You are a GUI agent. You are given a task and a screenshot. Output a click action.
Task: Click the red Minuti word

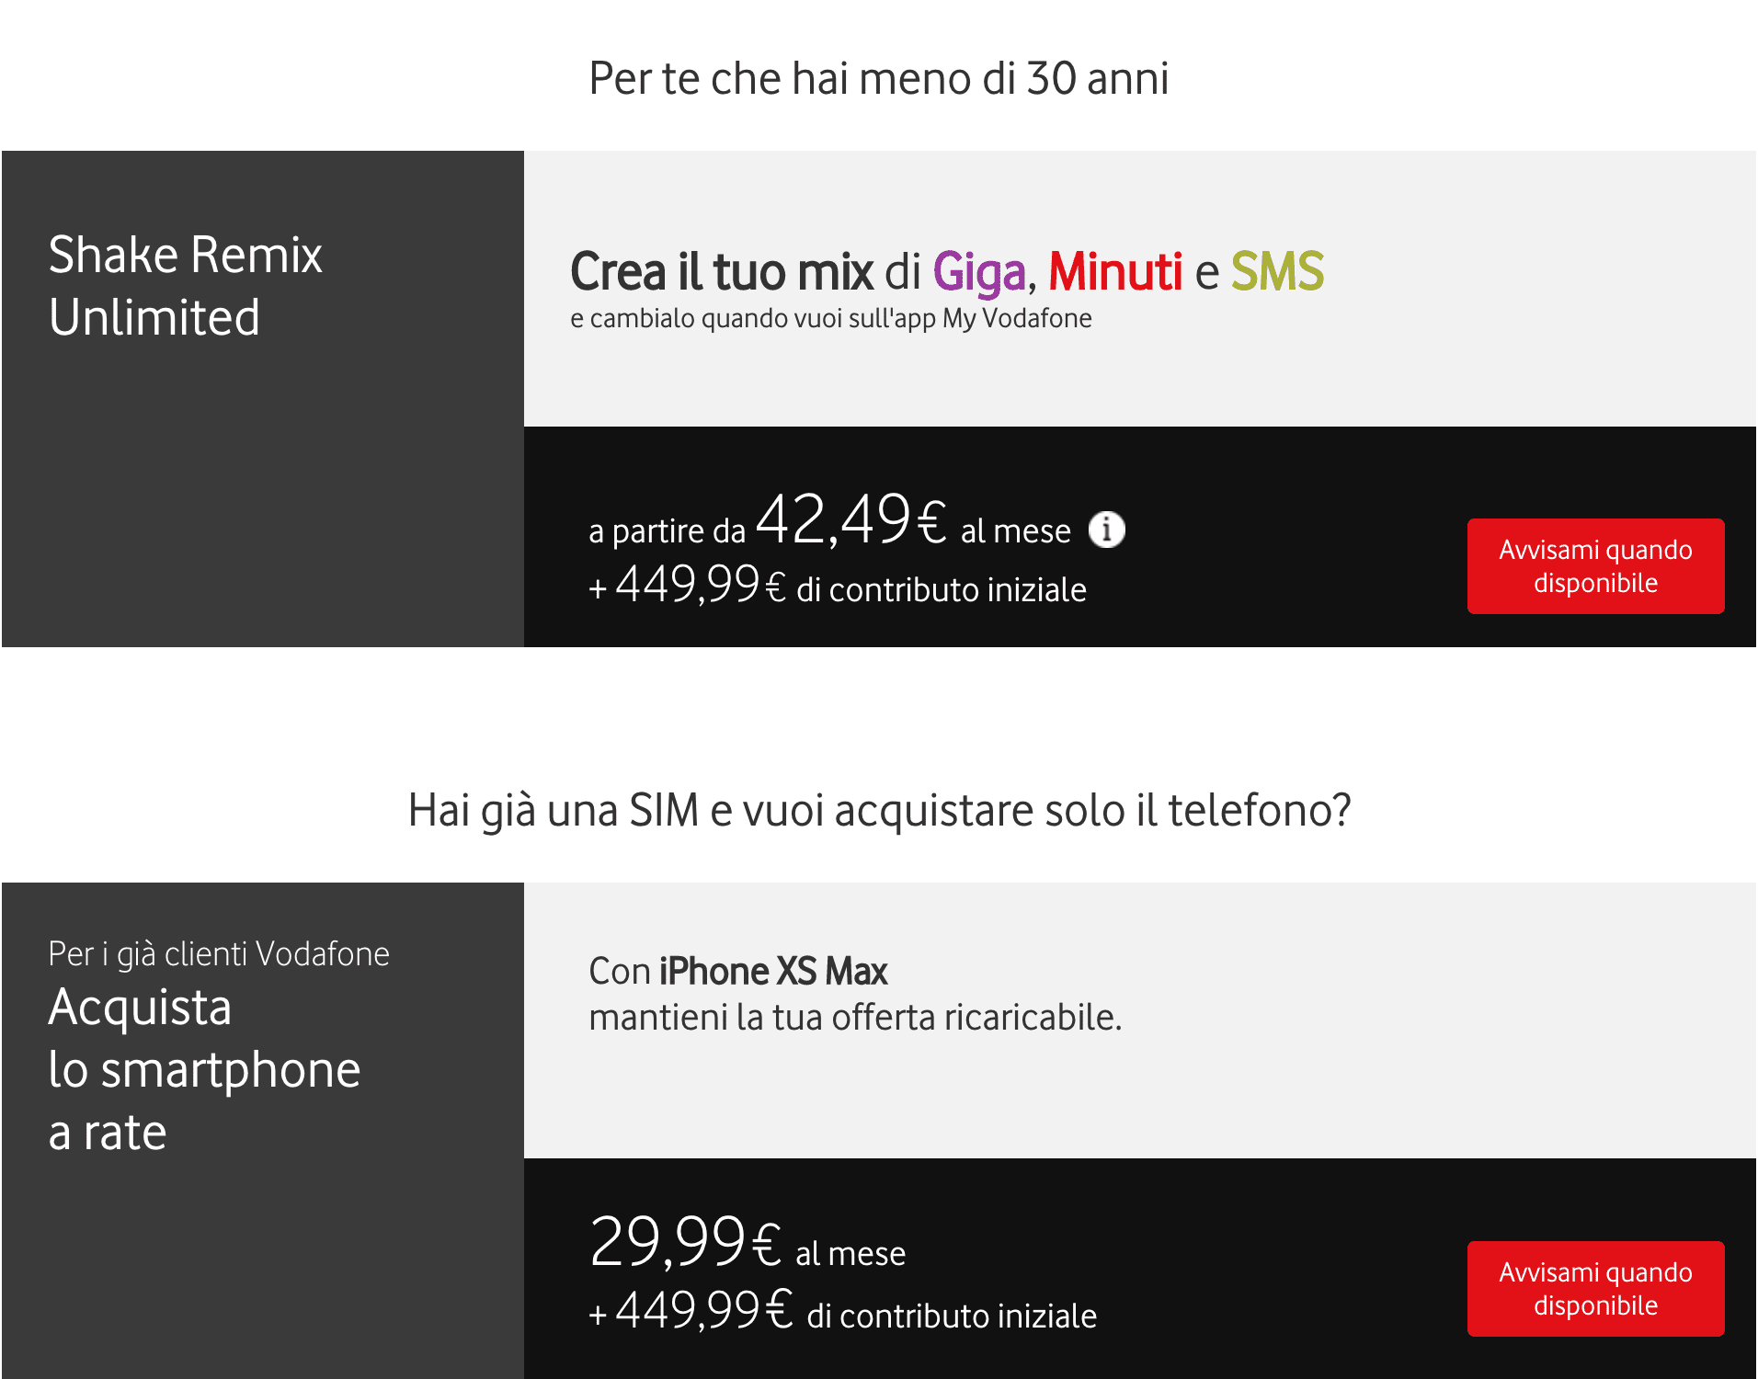point(1115,271)
